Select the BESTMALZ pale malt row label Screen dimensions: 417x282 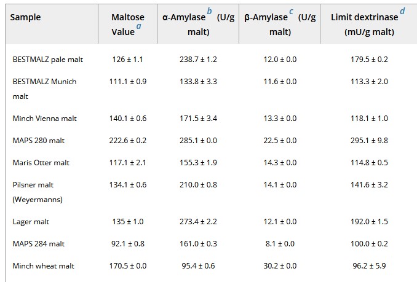click(47, 60)
